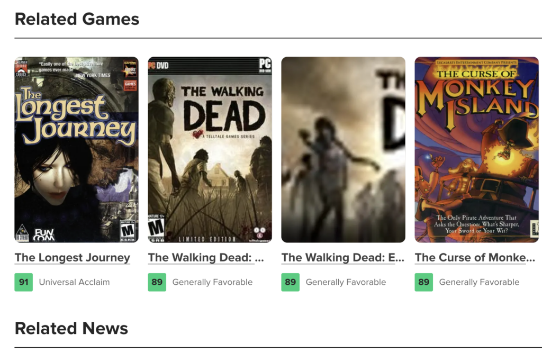Screen dimensions: 542x352
Task: Open The Longest Journey cover art
Action: (76, 149)
